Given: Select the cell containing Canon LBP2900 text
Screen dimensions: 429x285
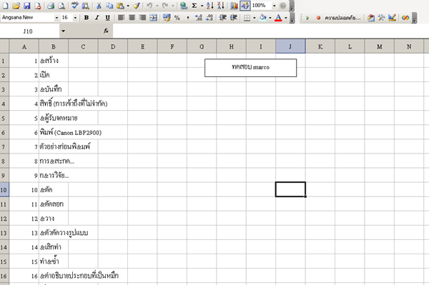Looking at the screenshot, I should [54, 133].
